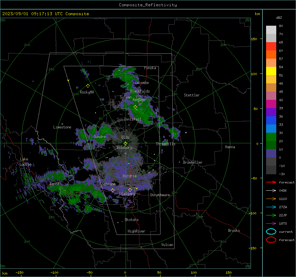This screenshot has height=277, width=296.
Task: Click the Didsbury city label
Action: [x=124, y=148]
